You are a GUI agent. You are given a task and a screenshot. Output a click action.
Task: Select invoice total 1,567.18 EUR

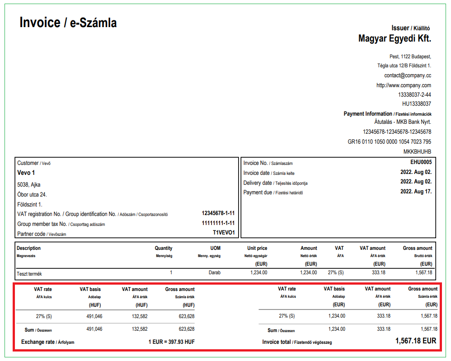point(416,341)
